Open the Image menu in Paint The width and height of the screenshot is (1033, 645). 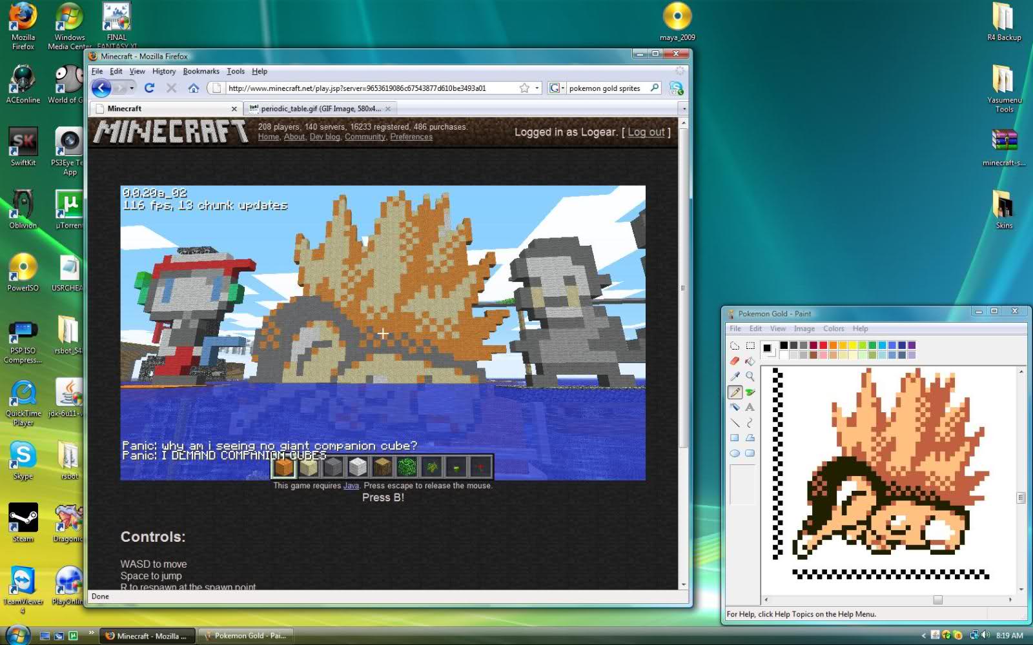(x=804, y=328)
